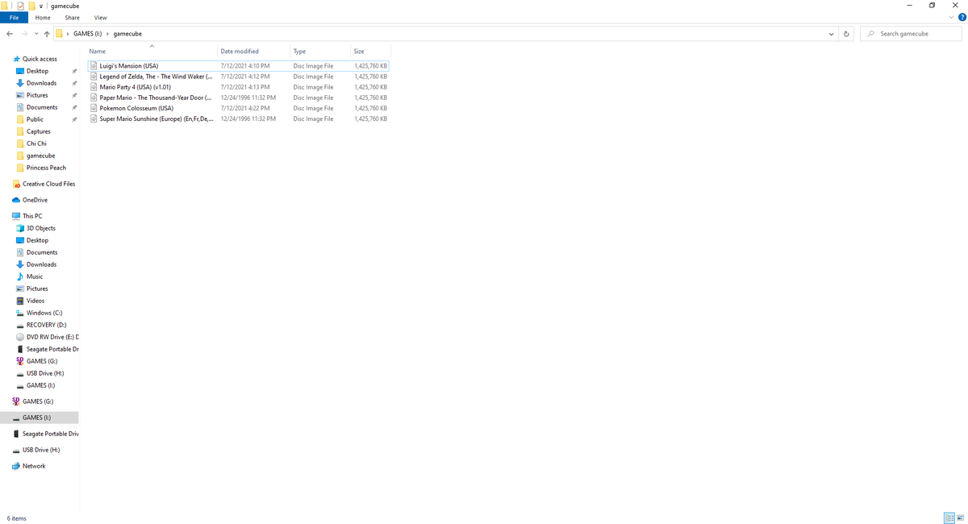Click the folder icon in the address bar
Viewport: 968px width, 524px height.
[60, 34]
